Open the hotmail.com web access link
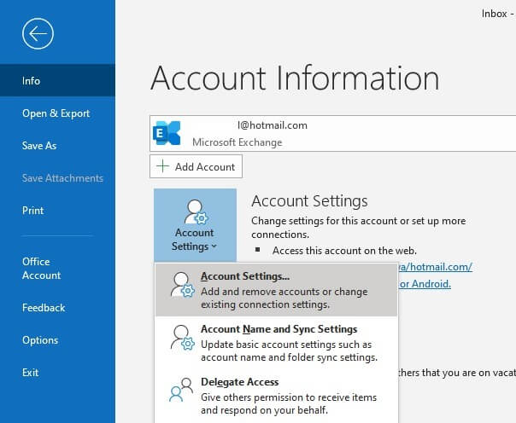The image size is (516, 423). click(x=435, y=267)
